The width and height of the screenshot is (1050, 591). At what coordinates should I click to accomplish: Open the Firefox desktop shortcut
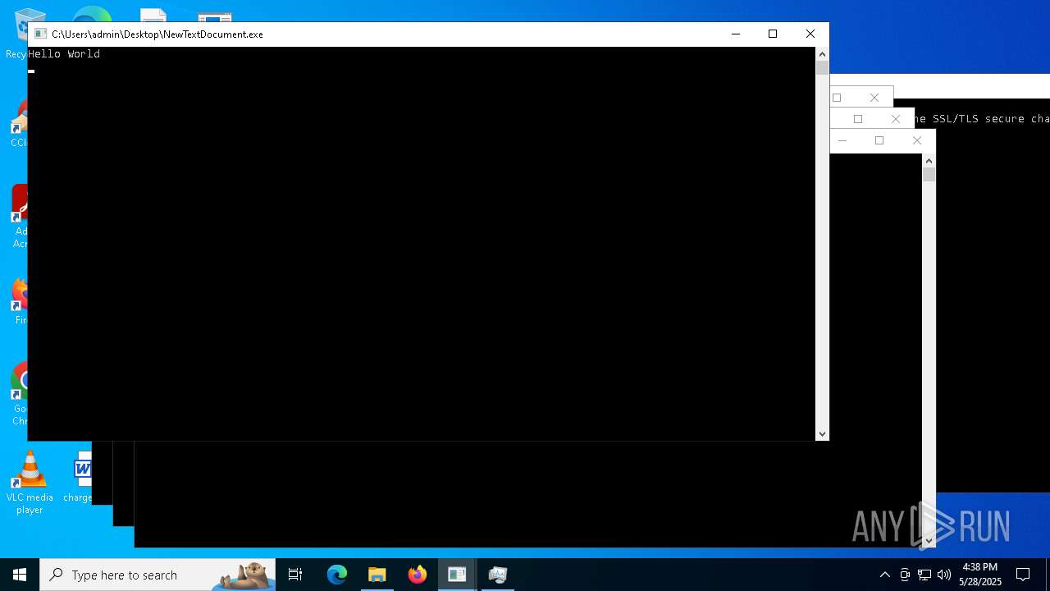[18, 300]
